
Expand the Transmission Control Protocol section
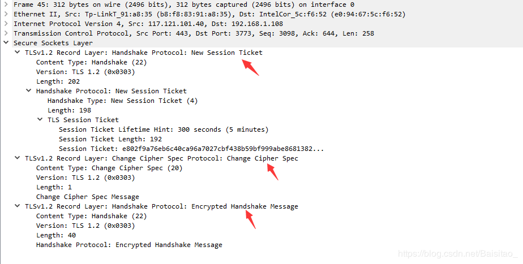[6, 33]
